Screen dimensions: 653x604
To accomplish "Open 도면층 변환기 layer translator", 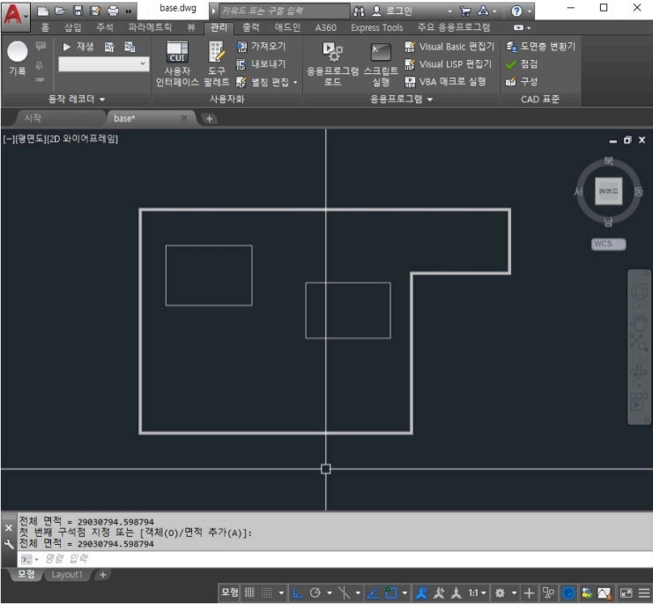I will pyautogui.click(x=540, y=46).
